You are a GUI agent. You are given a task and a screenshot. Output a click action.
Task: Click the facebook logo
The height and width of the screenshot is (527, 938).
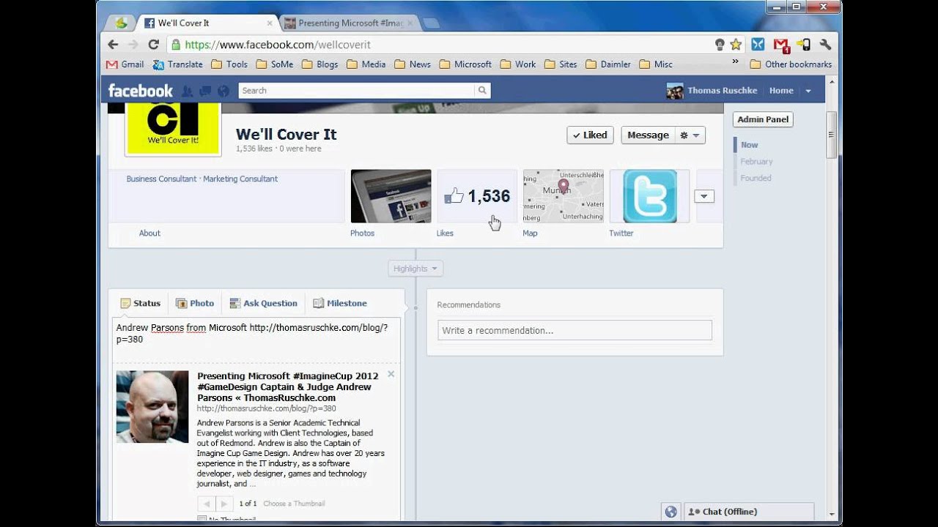coord(141,91)
